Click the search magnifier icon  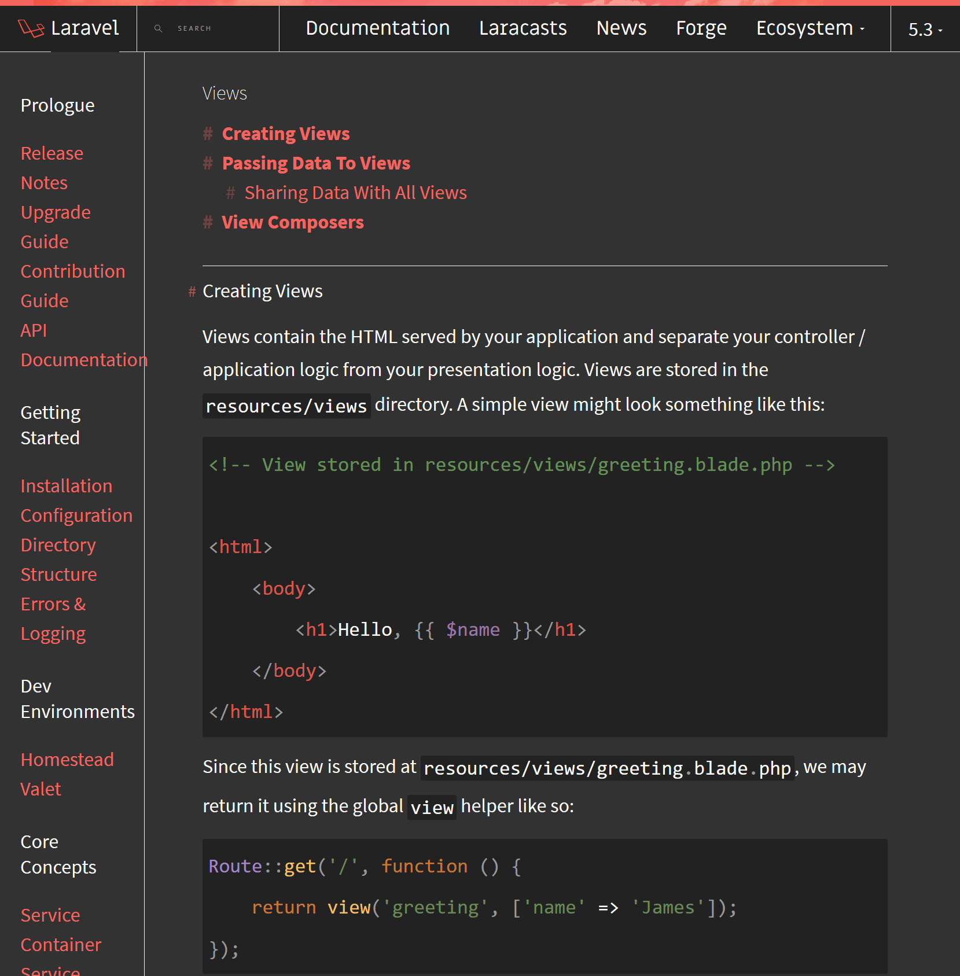coord(158,28)
